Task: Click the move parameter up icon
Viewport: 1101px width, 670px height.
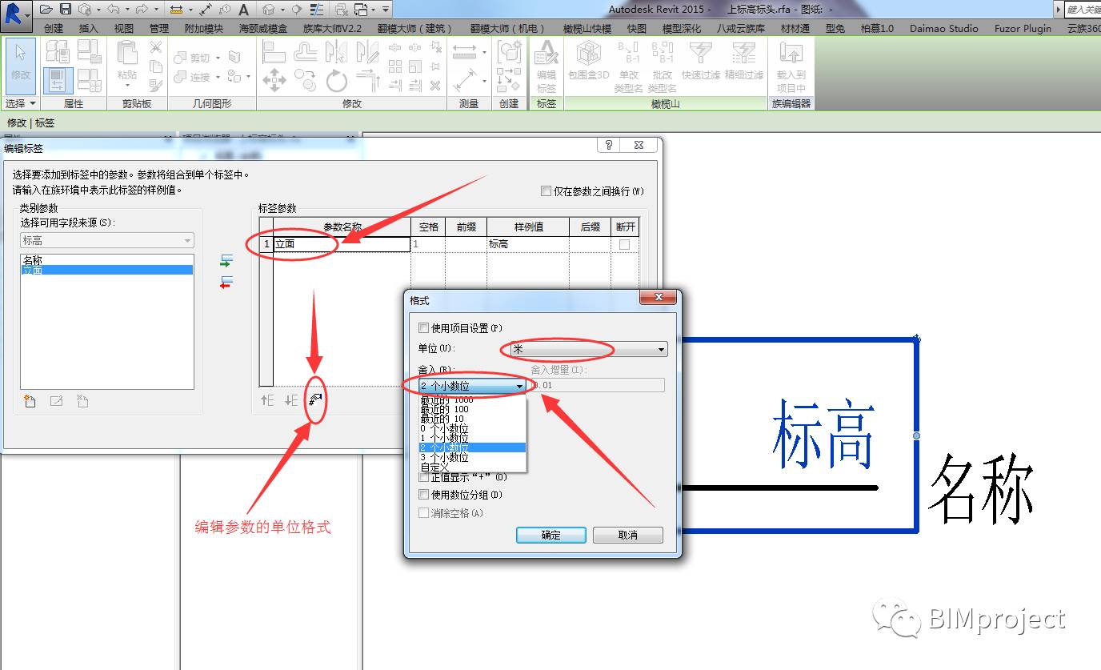Action: pos(267,400)
